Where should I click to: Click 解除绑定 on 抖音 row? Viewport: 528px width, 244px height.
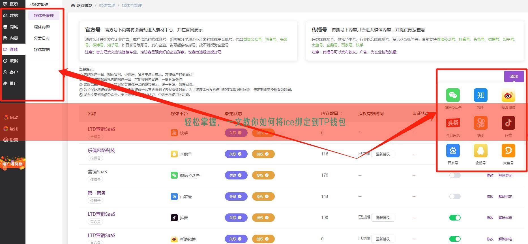[505, 218]
